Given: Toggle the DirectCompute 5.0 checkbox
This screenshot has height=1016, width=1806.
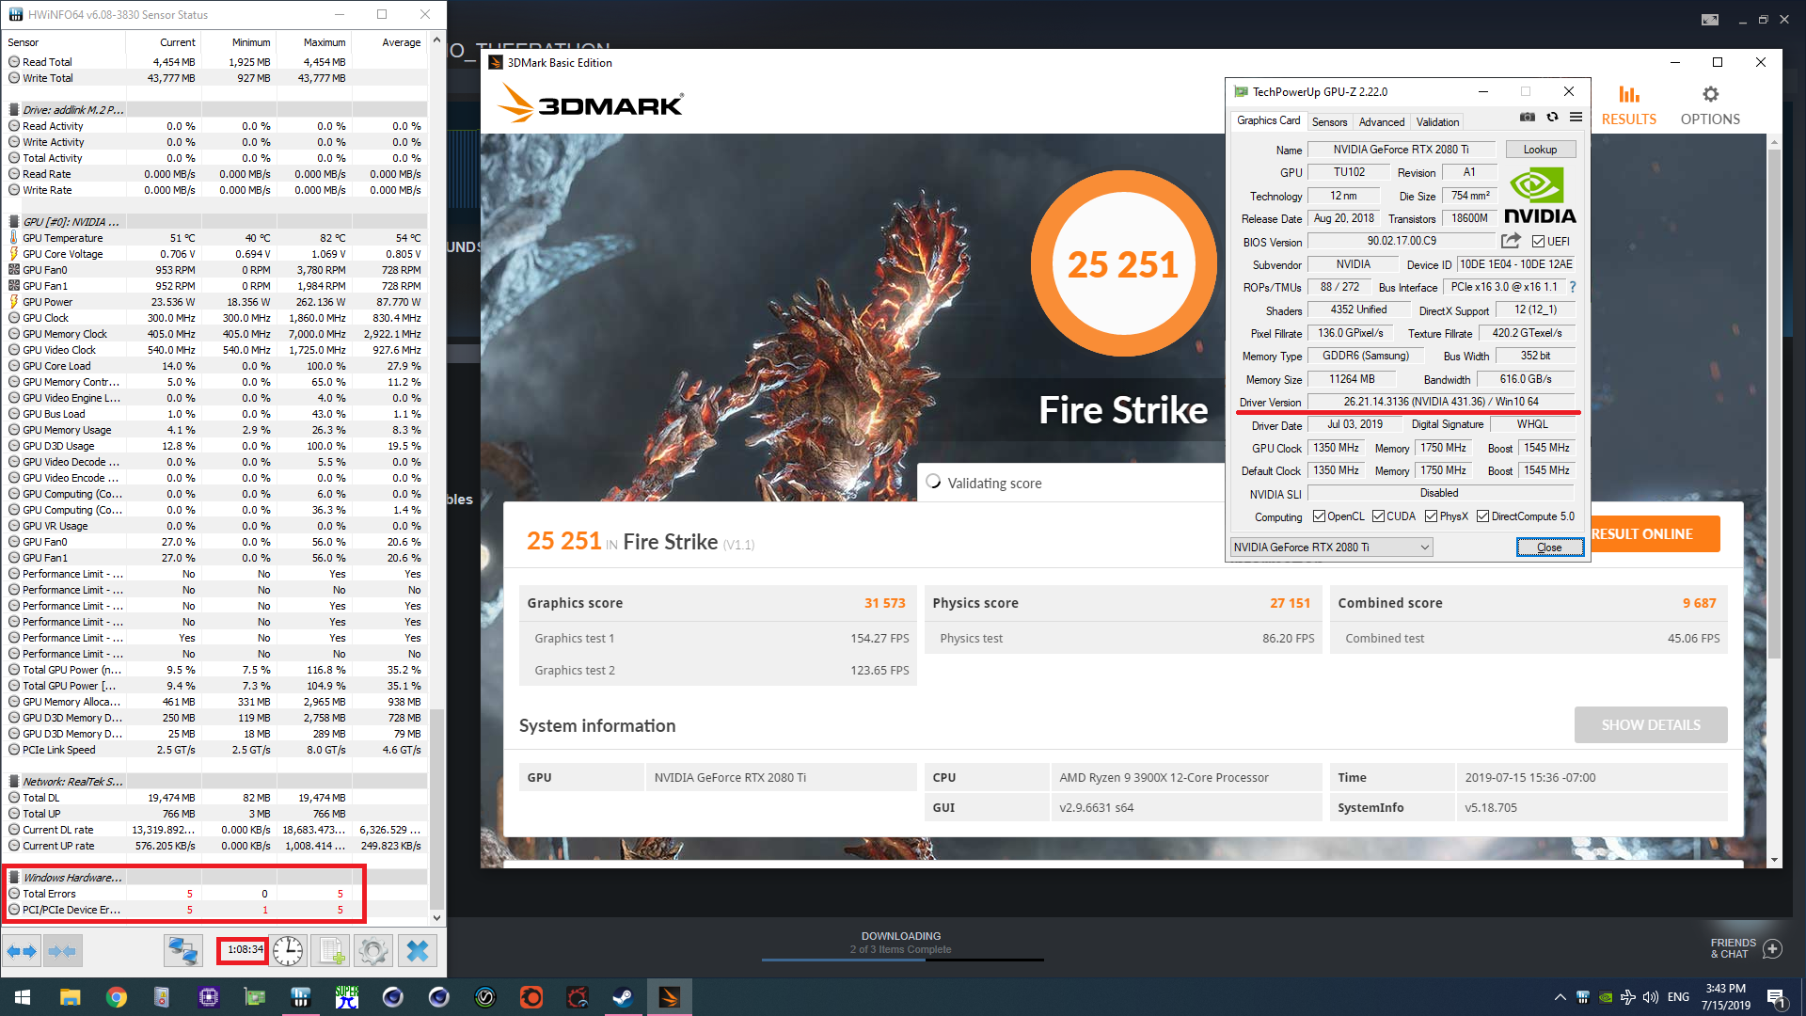Looking at the screenshot, I should pos(1482,516).
